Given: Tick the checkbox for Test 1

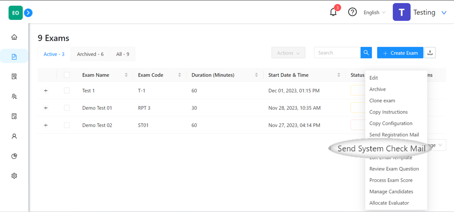Looking at the screenshot, I should click(x=67, y=91).
